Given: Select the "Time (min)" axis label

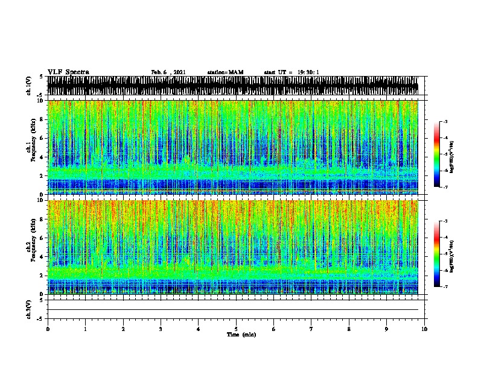Looking at the screenshot, I should (x=241, y=335).
